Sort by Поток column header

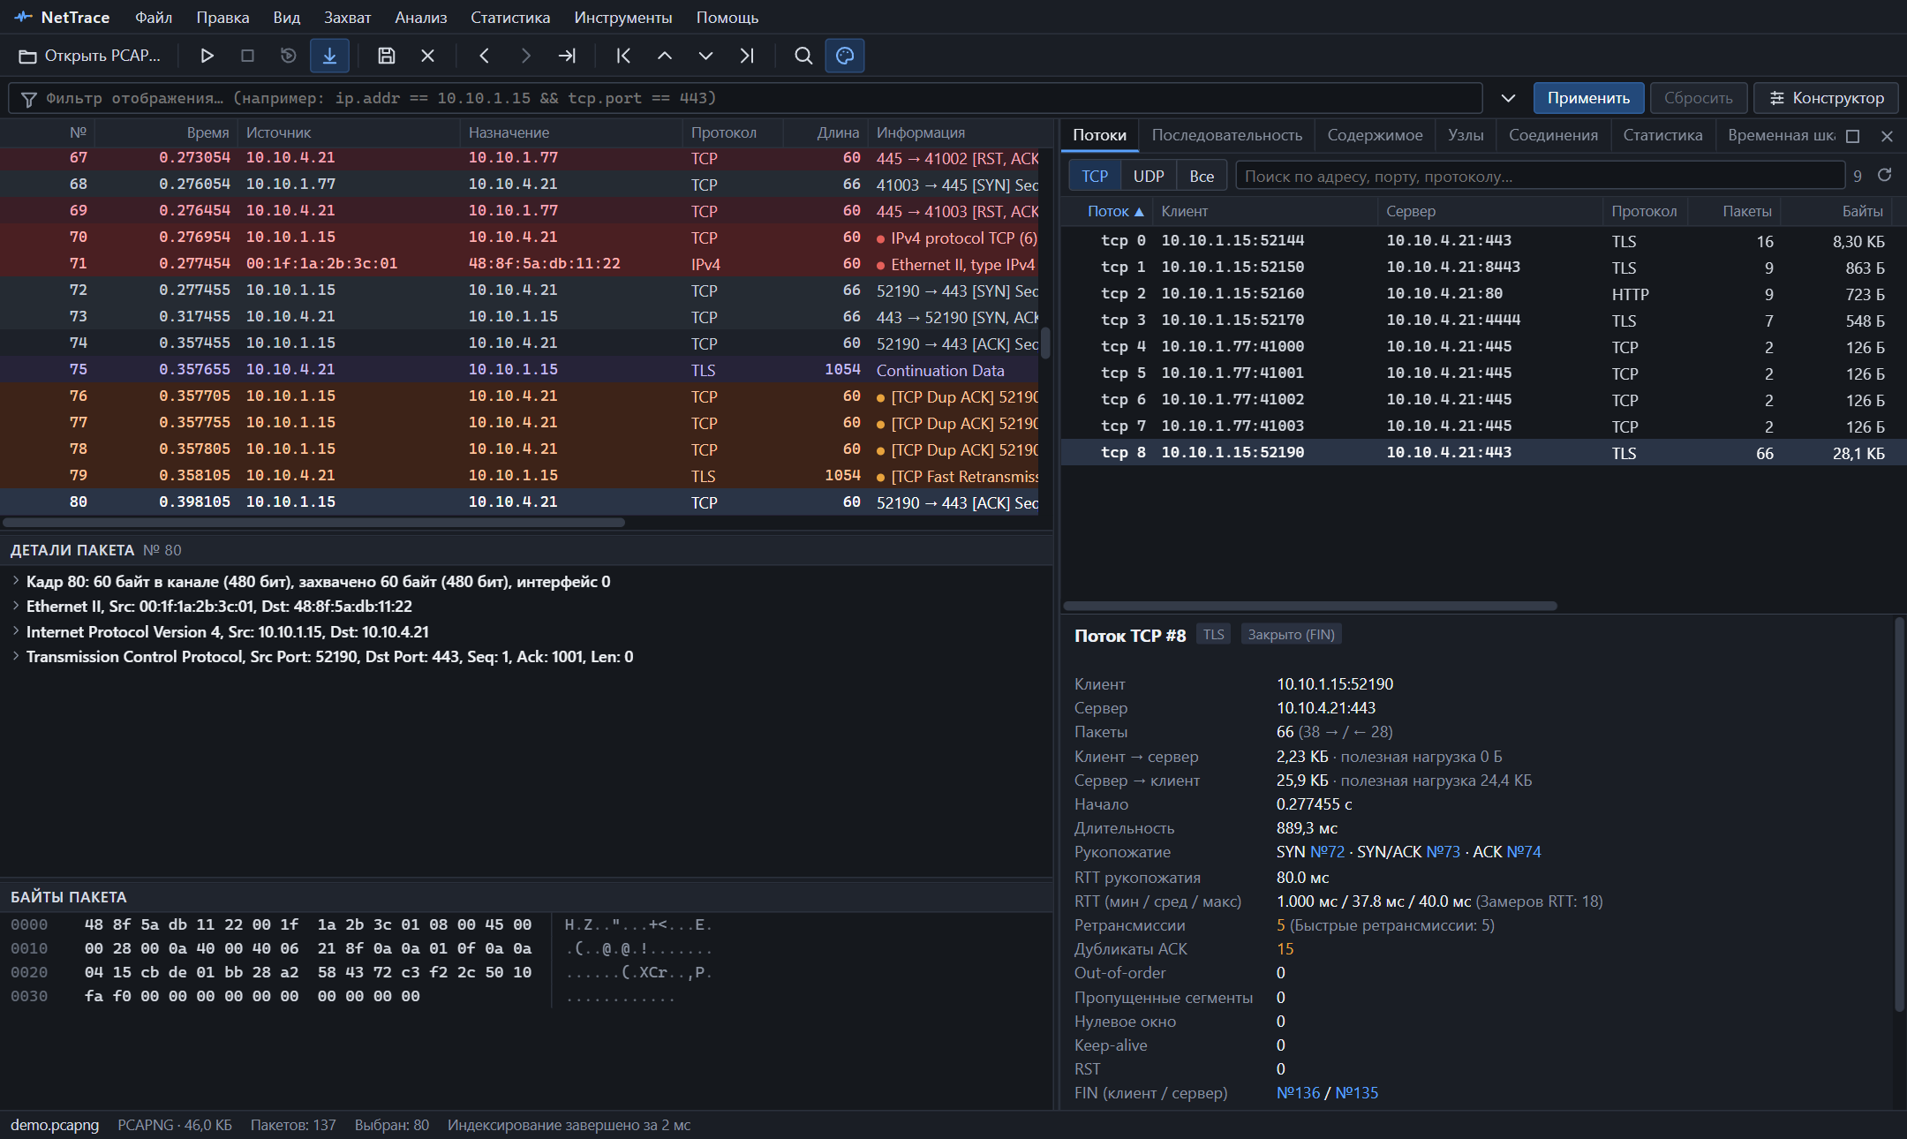[x=1115, y=211]
